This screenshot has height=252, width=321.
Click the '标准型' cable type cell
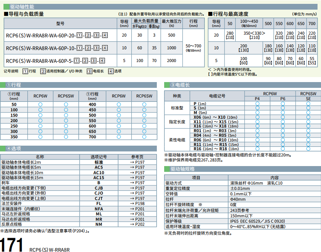[177, 108]
